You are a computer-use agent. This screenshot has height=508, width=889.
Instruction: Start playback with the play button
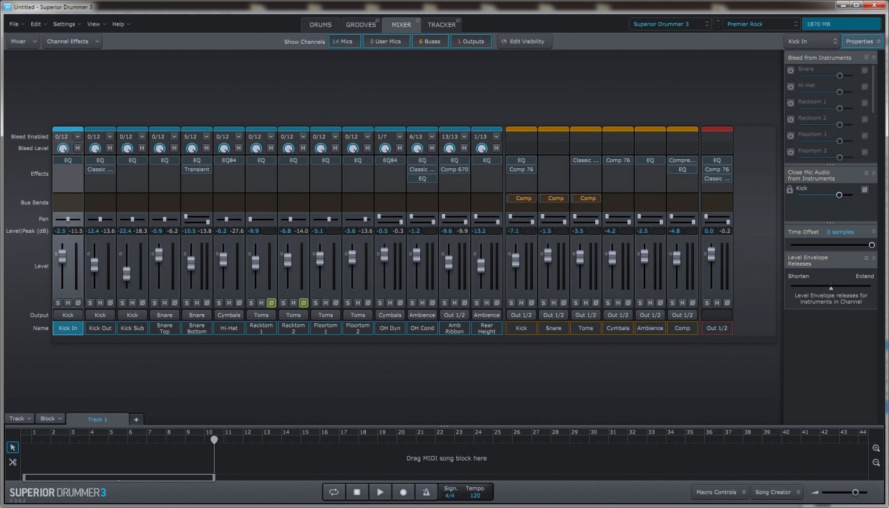(380, 492)
